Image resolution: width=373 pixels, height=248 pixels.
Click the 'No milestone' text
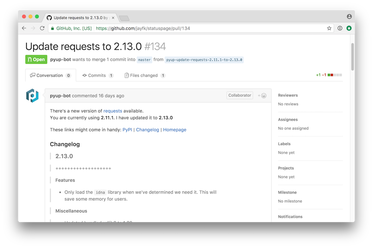290,201
